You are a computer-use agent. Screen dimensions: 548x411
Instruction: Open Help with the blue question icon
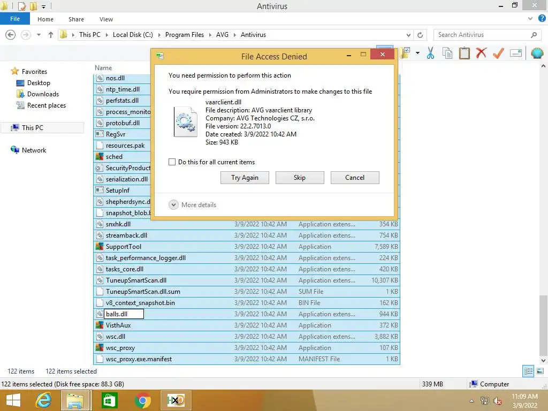pyautogui.click(x=542, y=19)
